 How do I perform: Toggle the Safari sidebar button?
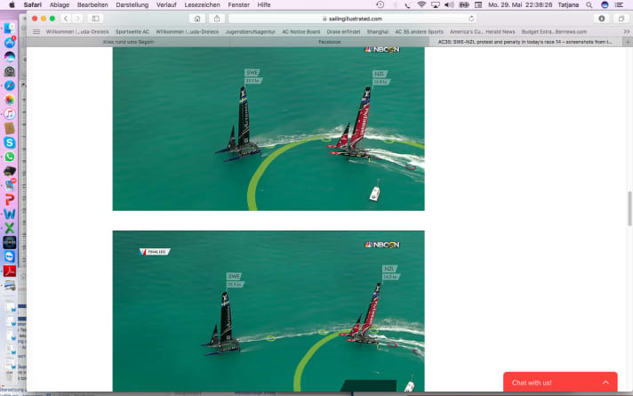click(96, 19)
